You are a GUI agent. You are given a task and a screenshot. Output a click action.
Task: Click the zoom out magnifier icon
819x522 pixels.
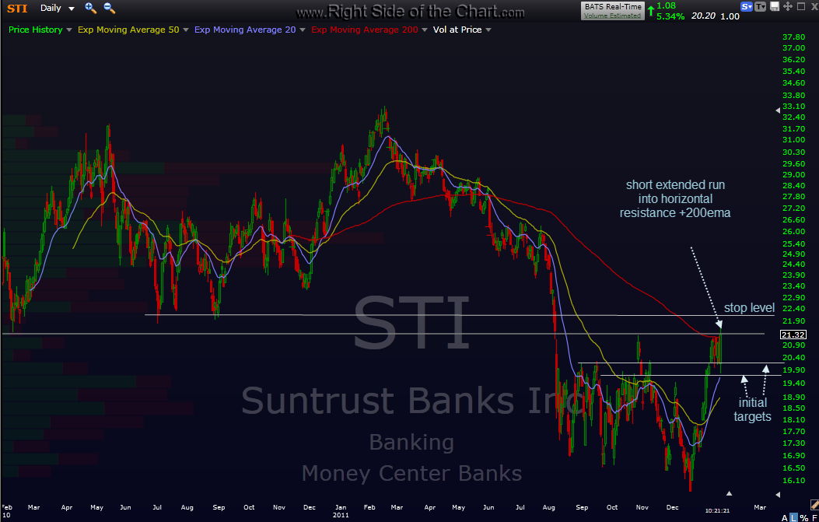(109, 8)
